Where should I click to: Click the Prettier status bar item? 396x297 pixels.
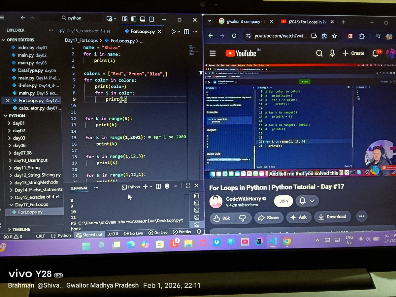182,232
